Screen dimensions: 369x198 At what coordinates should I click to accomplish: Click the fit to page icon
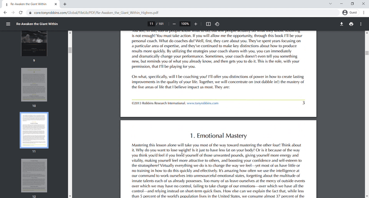click(208, 24)
